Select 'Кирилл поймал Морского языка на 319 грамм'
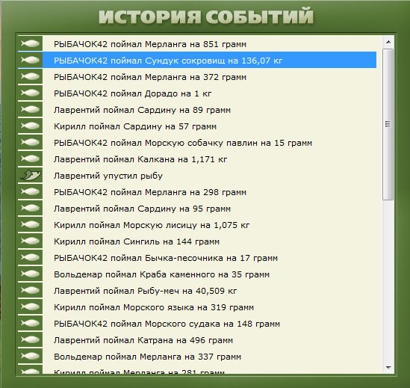The height and width of the screenshot is (388, 410). (x=154, y=307)
